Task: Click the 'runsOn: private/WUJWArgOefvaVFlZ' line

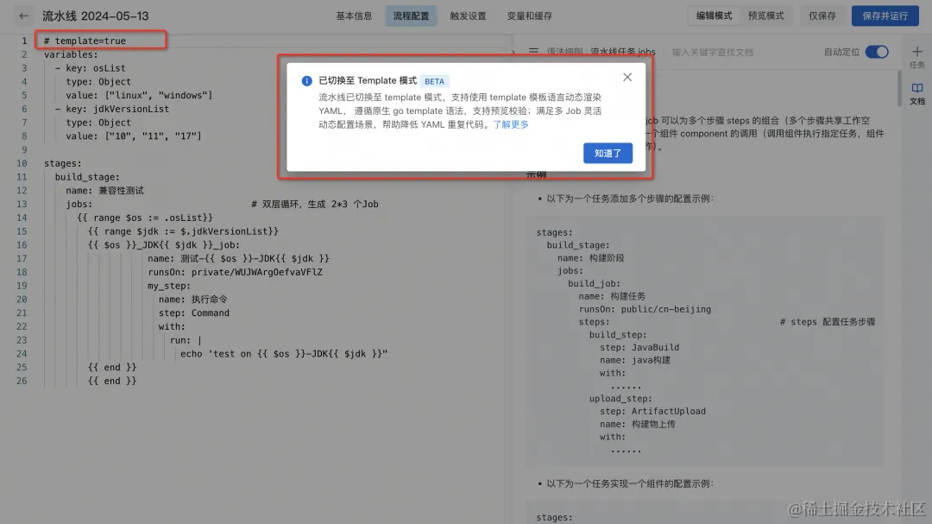Action: tap(236, 273)
